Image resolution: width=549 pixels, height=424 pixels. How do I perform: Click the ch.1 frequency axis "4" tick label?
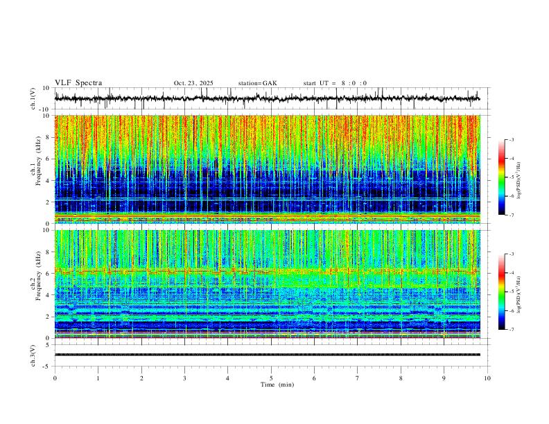click(48, 181)
